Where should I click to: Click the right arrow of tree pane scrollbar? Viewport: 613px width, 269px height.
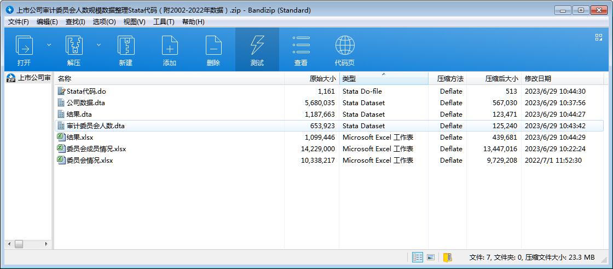click(47, 244)
